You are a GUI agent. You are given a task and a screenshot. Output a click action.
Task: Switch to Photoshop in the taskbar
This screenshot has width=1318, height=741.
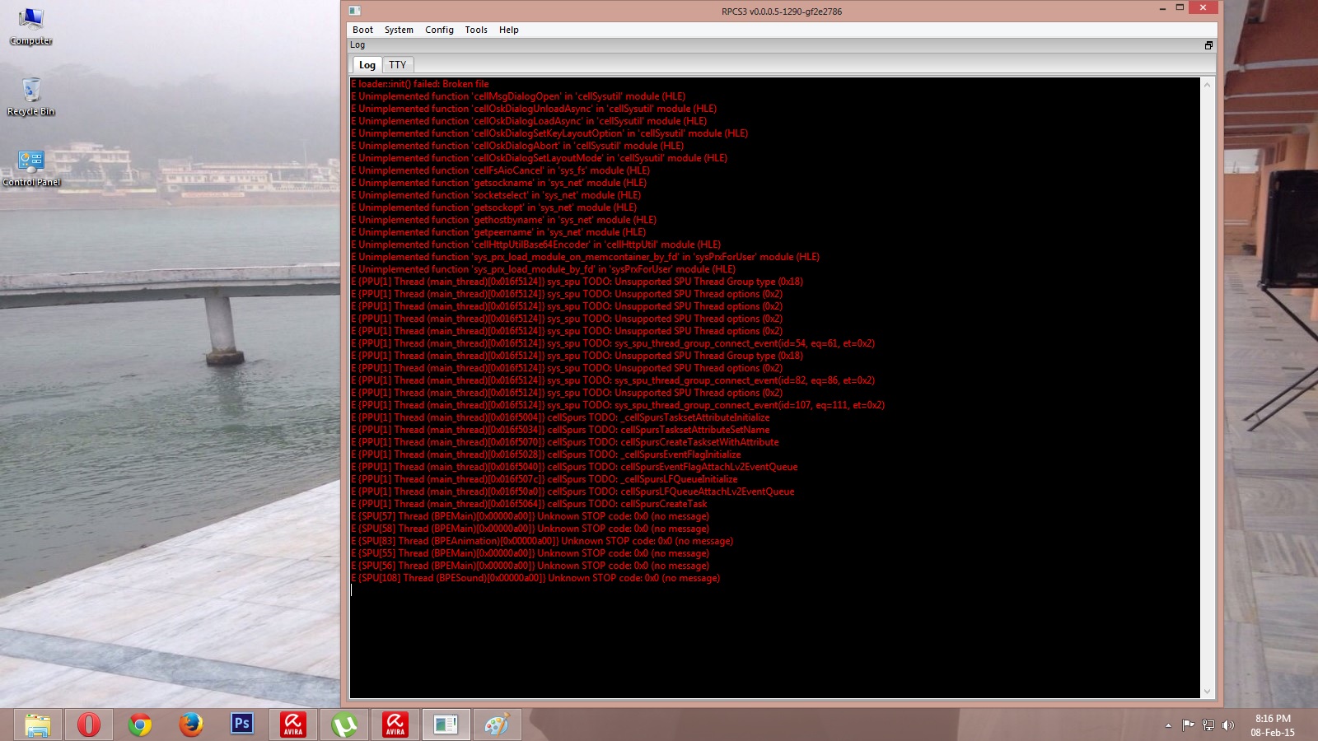(x=242, y=725)
